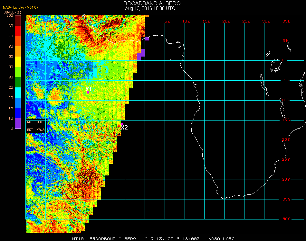
Task: Select the BBALB (%) colorbar heading
Action: [x=12, y=12]
